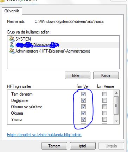
Task: Click permissions list scroll up arrow
Action: [116, 93]
